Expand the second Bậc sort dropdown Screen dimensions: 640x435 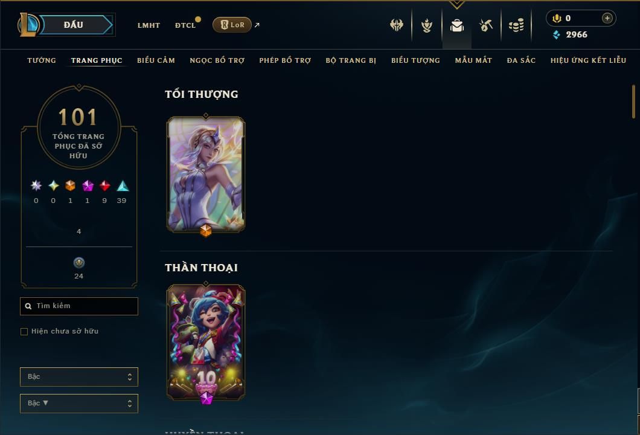point(78,403)
